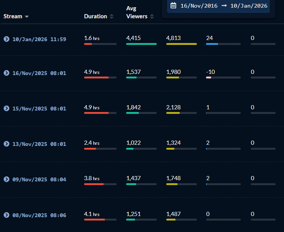This screenshot has height=232, width=284.
Task: Select the 1,437 avg viewers value
Action: point(133,178)
